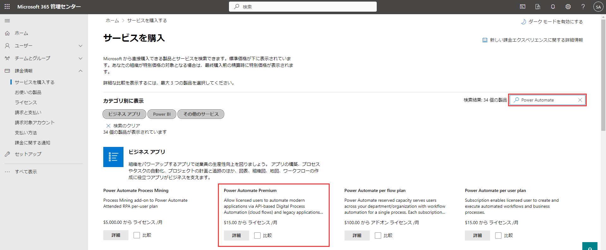Click the teams and groups icon

pos(7,58)
